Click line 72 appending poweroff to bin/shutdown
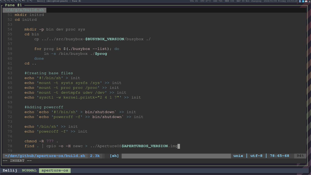The image size is (311, 175). click(x=84, y=117)
